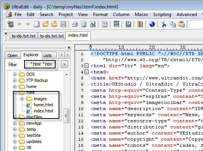Select home.html in file tree

click(x=43, y=105)
